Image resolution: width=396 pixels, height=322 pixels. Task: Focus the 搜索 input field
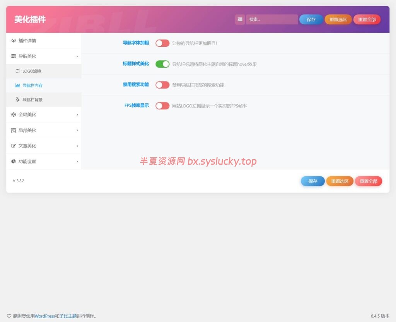(272, 19)
